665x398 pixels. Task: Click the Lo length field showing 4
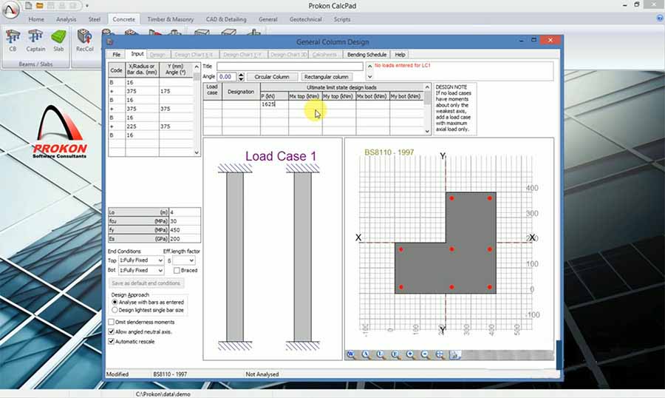tap(185, 212)
